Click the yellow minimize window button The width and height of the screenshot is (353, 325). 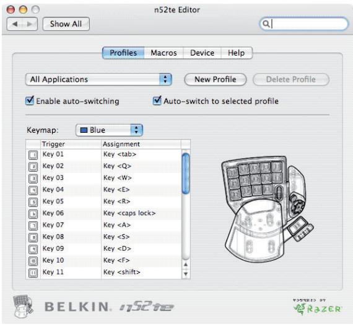[23, 10]
